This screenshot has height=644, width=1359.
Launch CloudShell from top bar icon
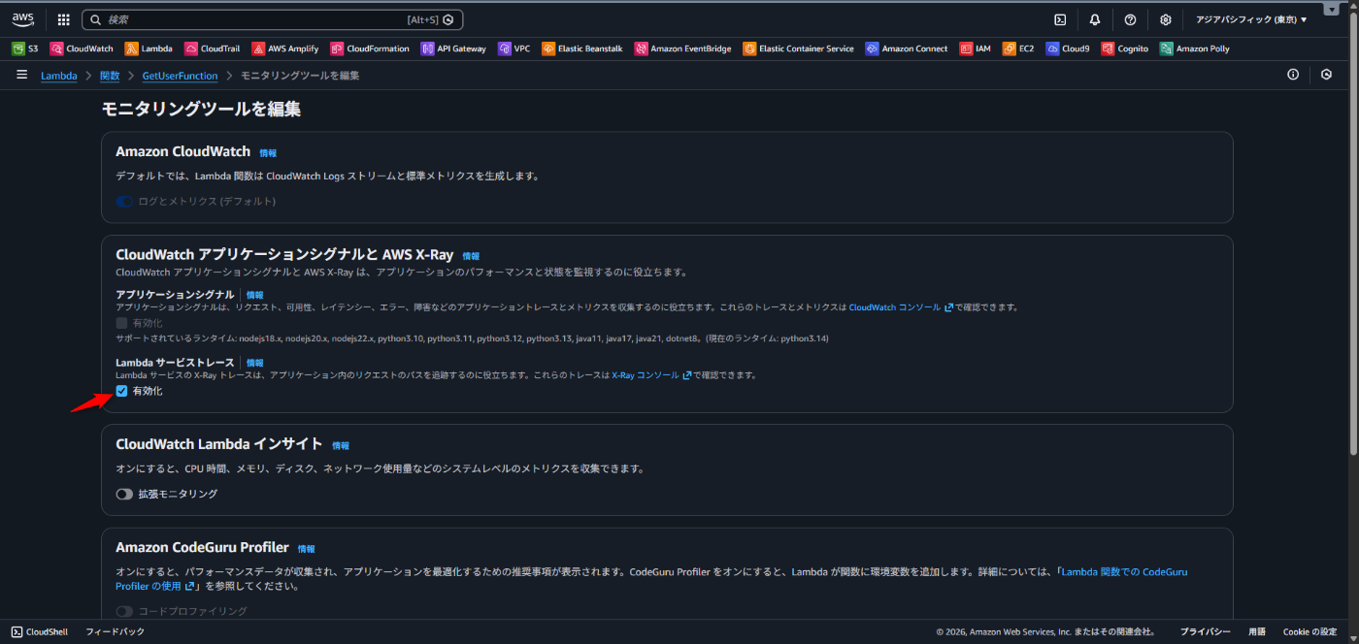click(x=1061, y=19)
